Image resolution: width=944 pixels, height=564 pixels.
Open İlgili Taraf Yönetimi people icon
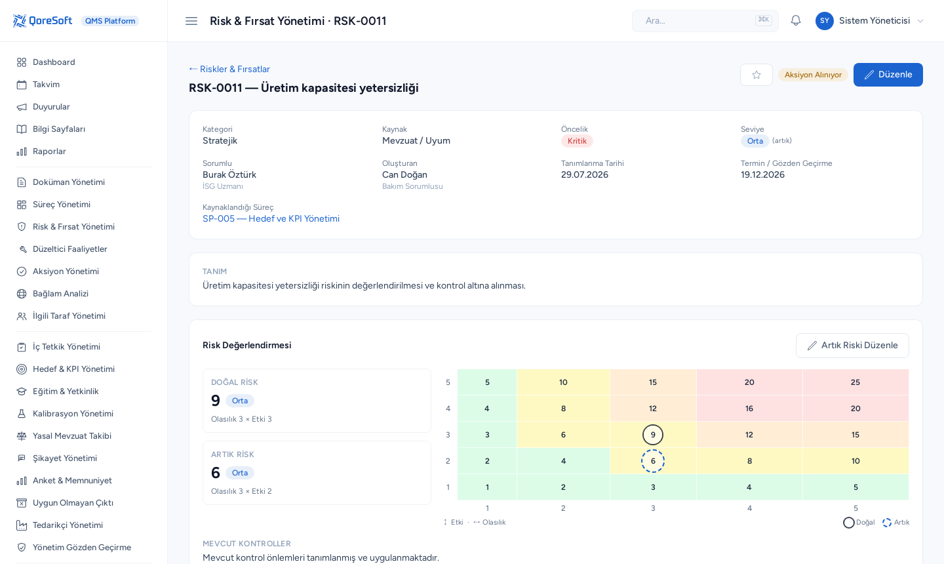[x=22, y=316]
